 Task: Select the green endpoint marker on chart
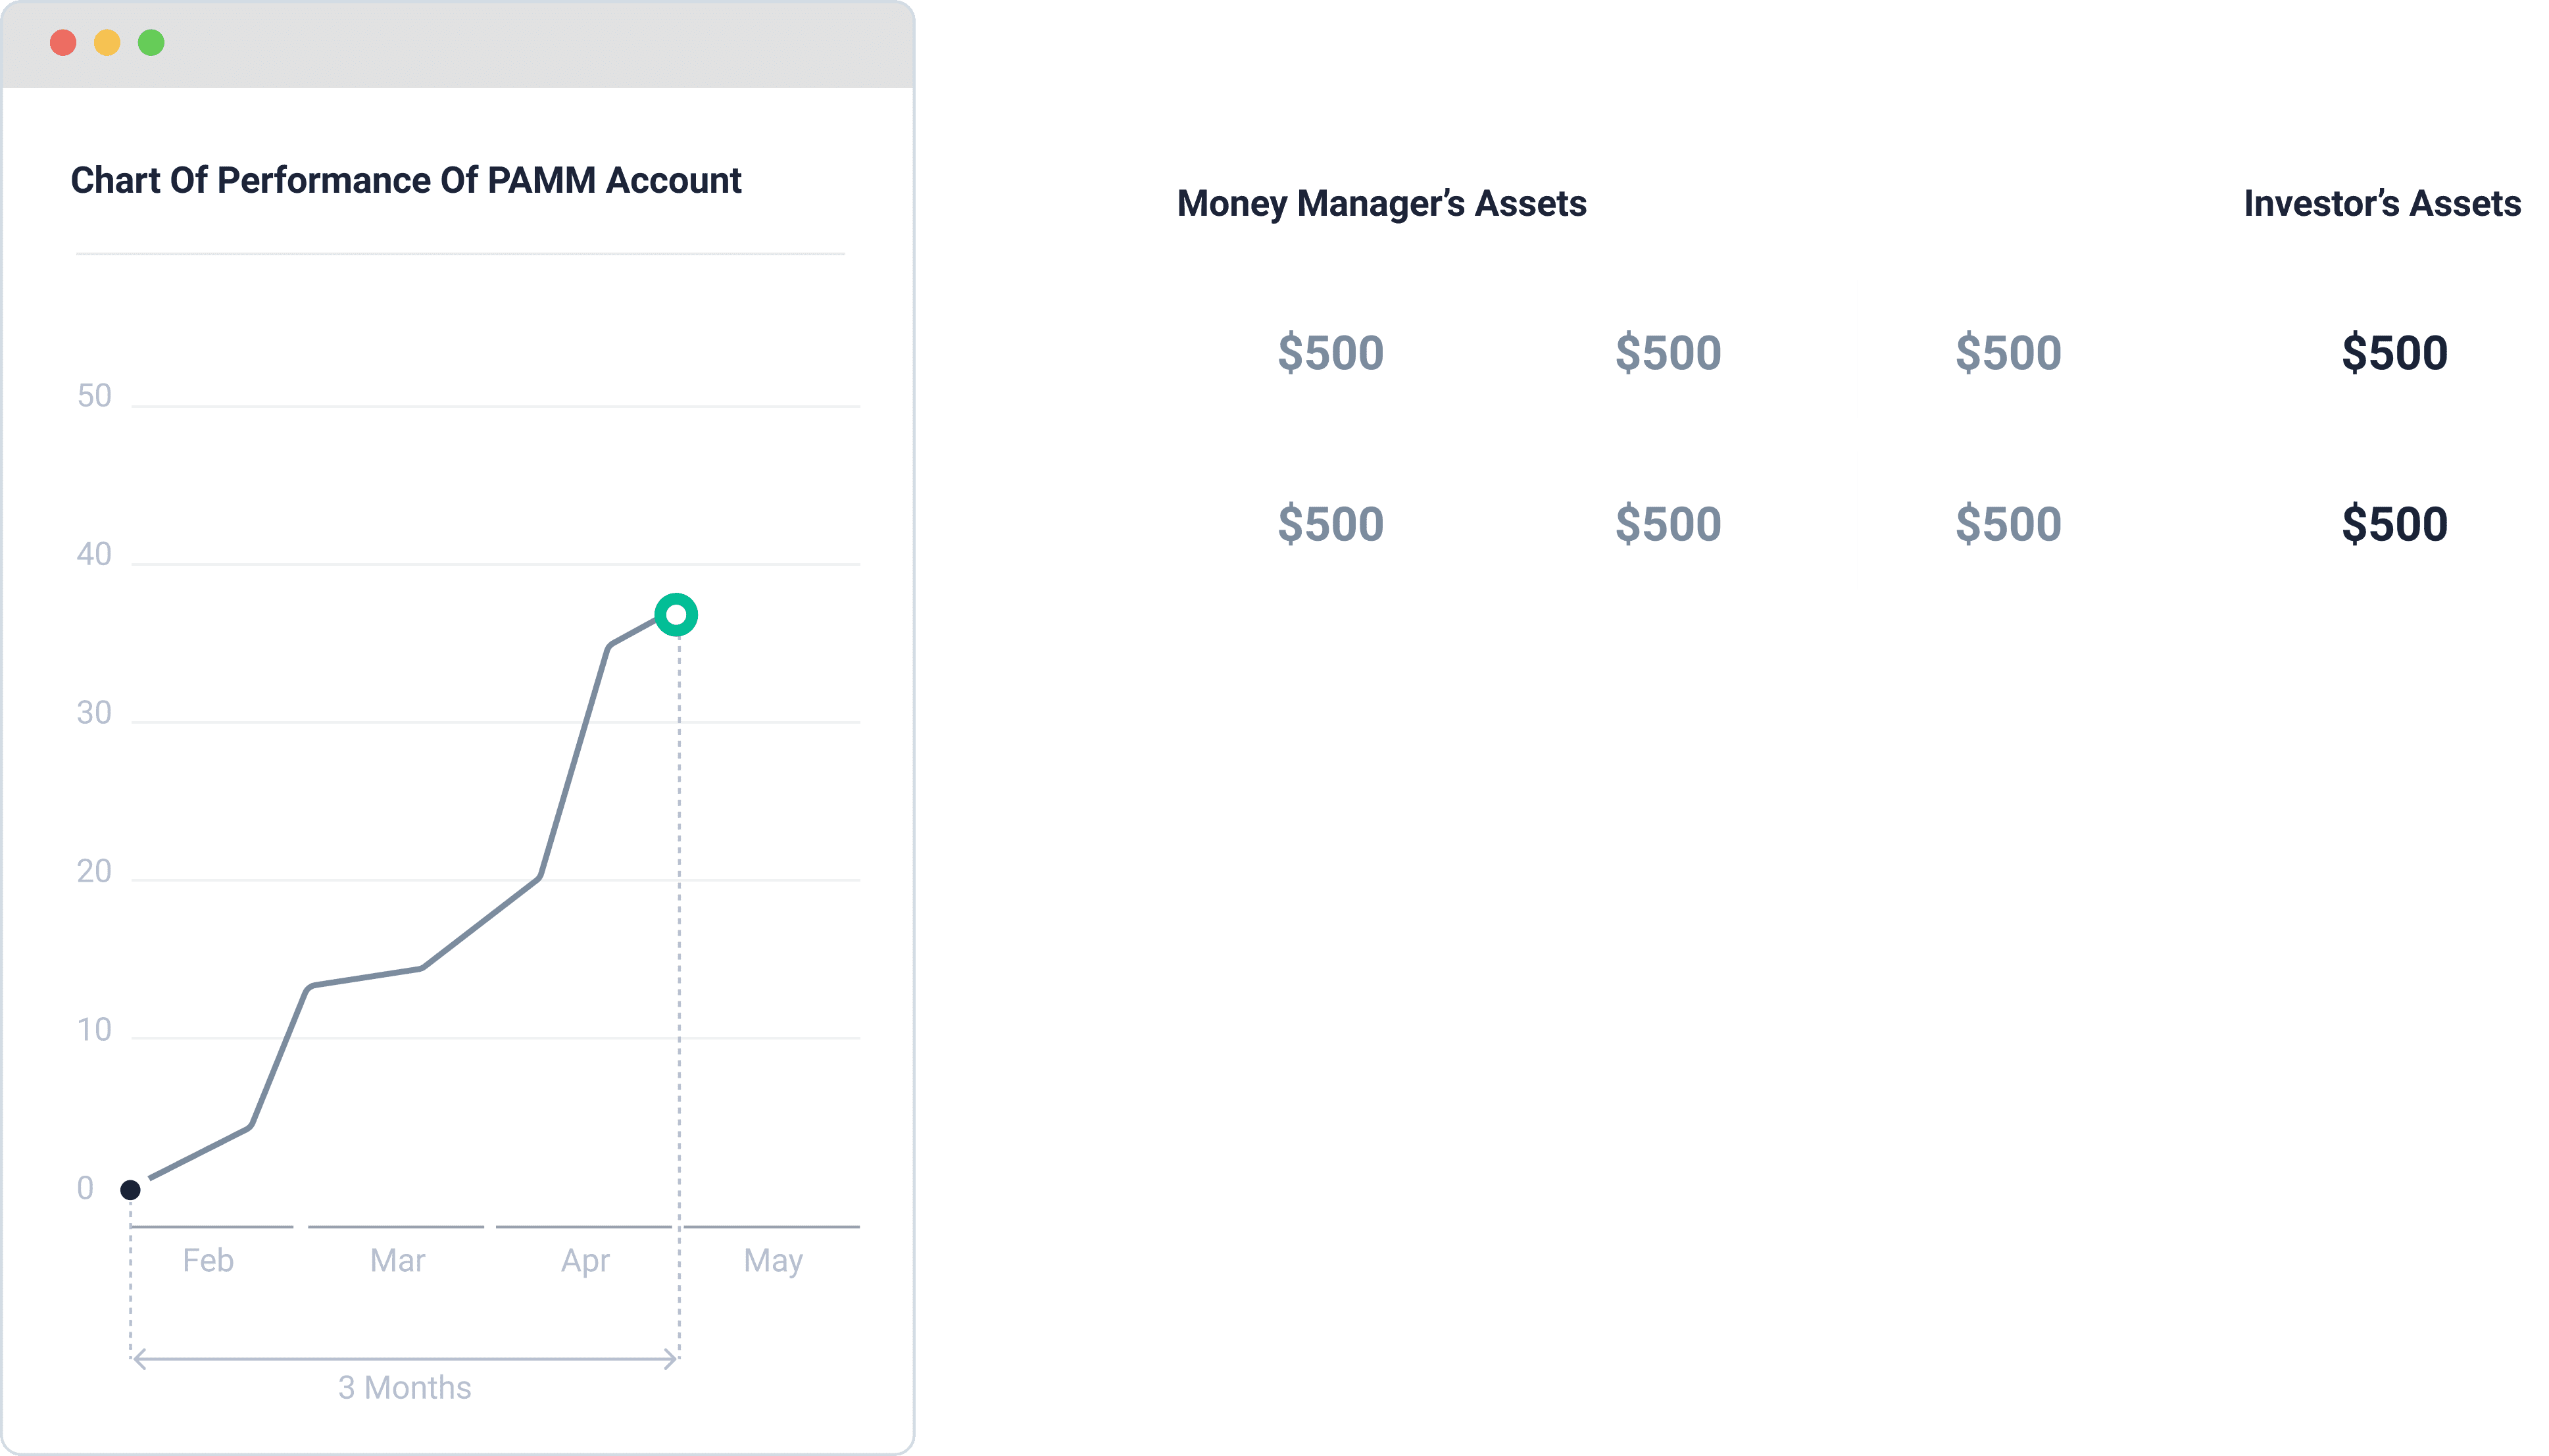click(677, 615)
